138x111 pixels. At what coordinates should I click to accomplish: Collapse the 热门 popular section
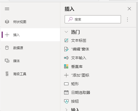[66, 32]
